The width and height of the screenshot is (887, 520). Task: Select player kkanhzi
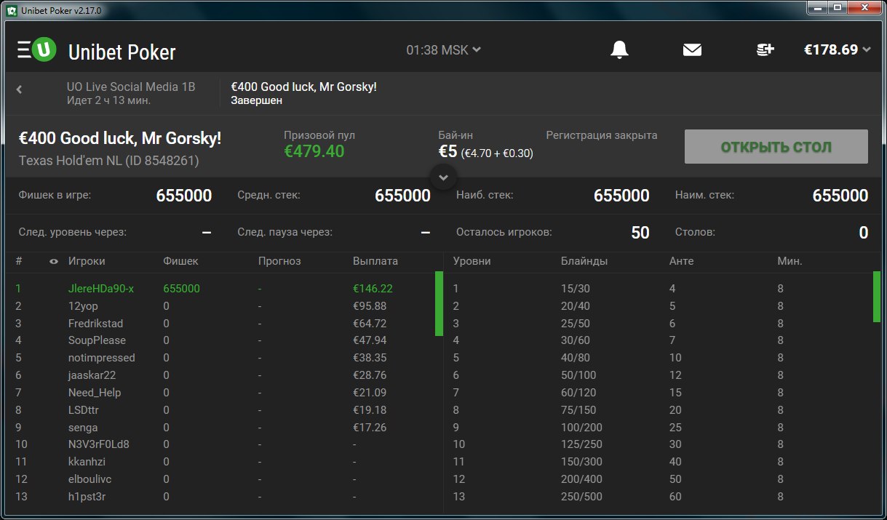click(x=87, y=462)
